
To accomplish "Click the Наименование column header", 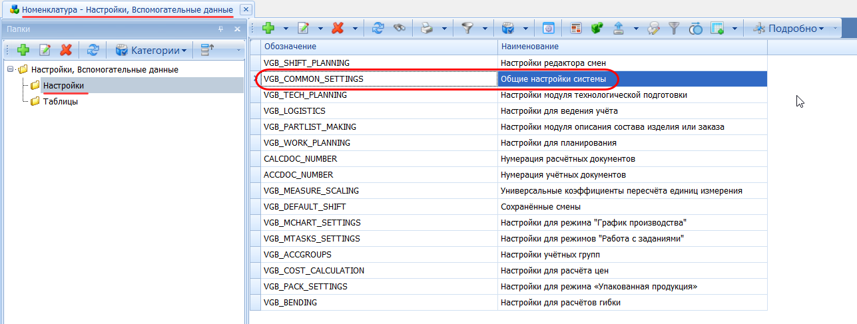I will click(x=631, y=47).
